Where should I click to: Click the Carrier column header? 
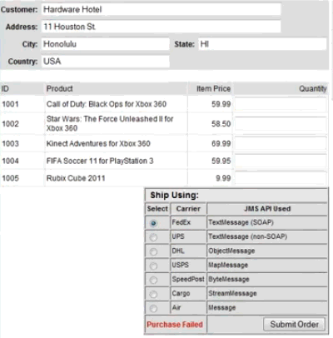(188, 209)
